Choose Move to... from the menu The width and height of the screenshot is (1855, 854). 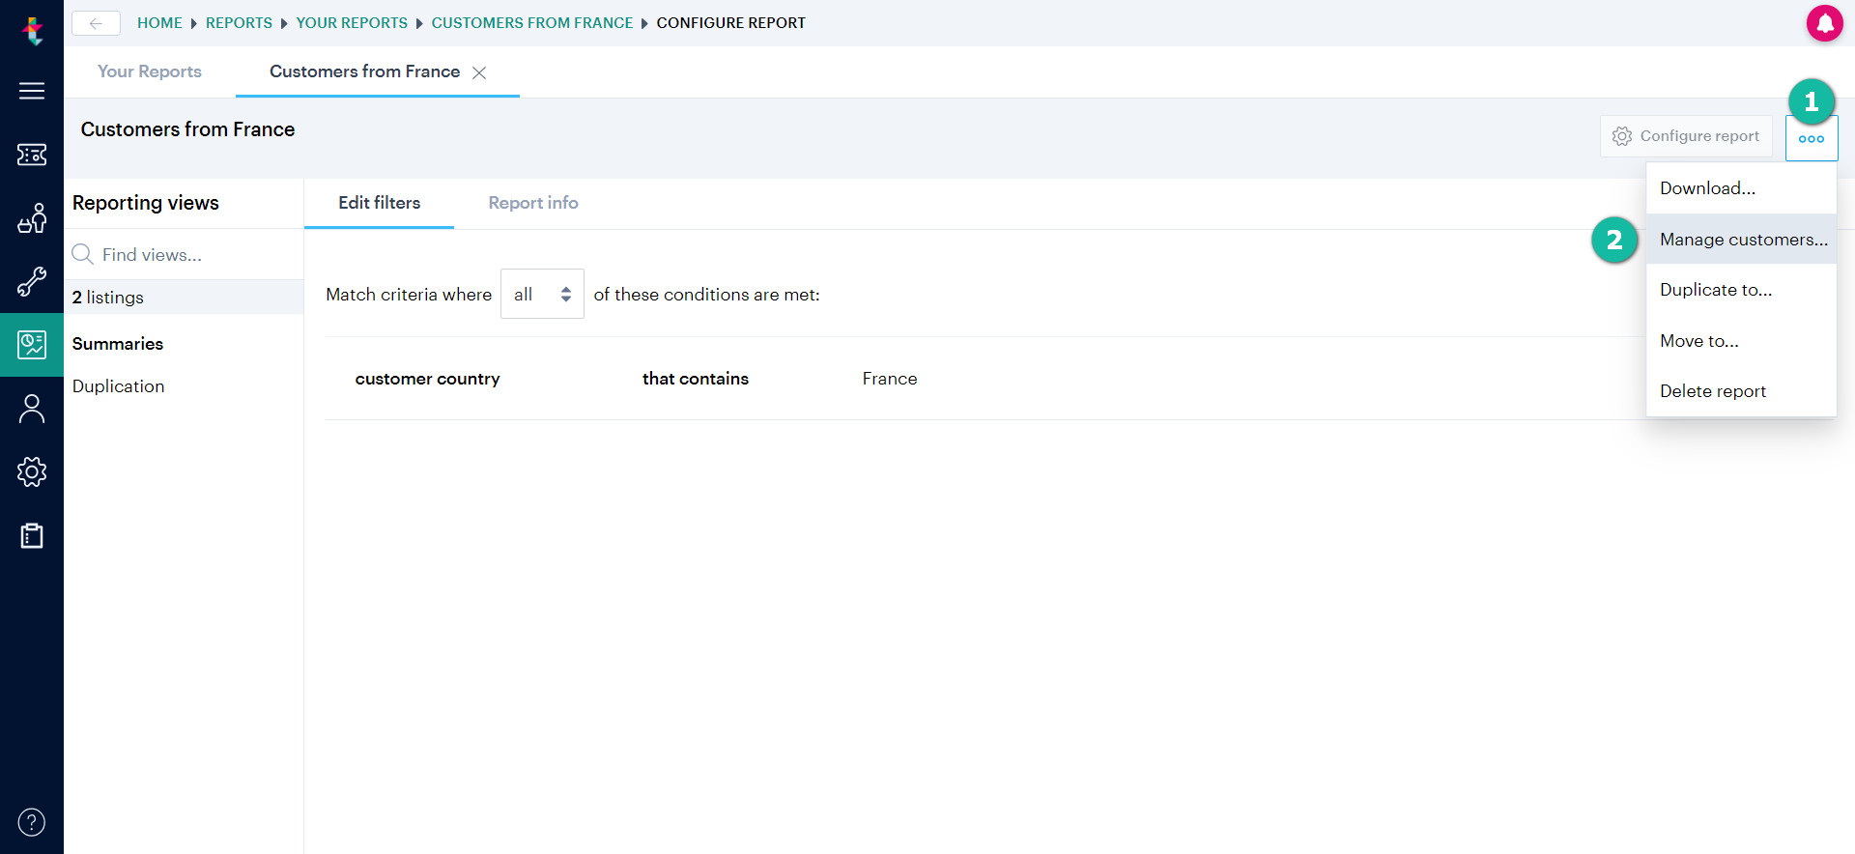1741,340
